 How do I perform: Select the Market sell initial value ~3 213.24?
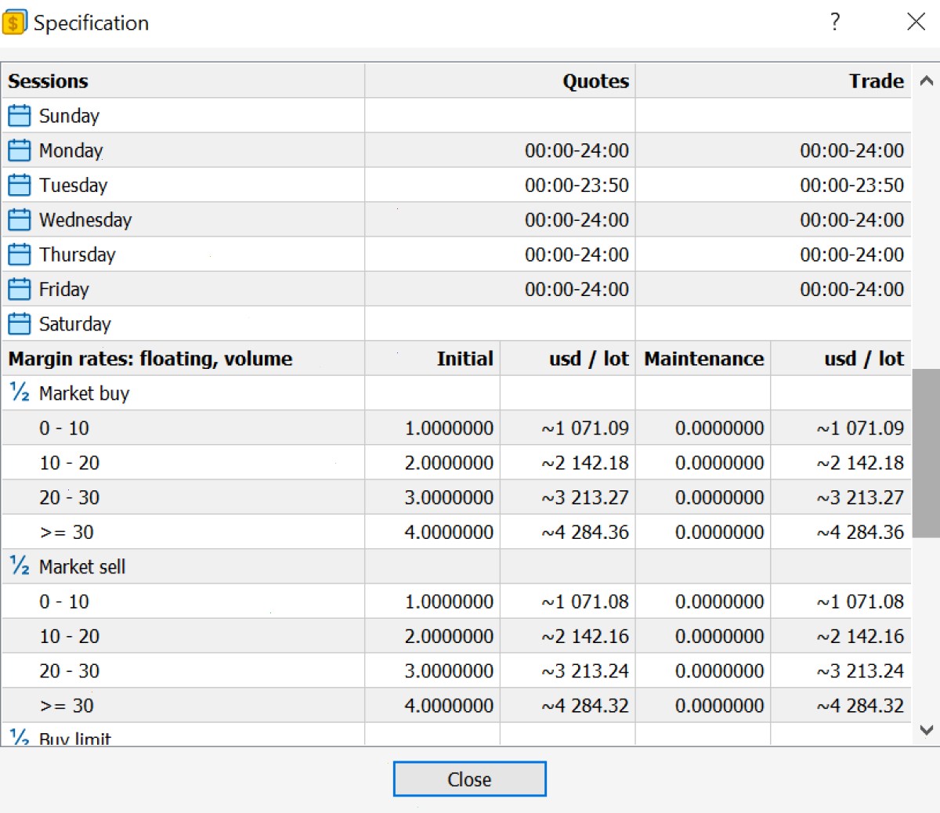[x=584, y=670]
